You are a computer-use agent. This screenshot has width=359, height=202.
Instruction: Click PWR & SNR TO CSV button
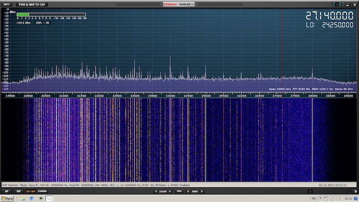31,4
